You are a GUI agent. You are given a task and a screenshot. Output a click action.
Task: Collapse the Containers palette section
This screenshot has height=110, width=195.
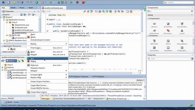(148, 36)
